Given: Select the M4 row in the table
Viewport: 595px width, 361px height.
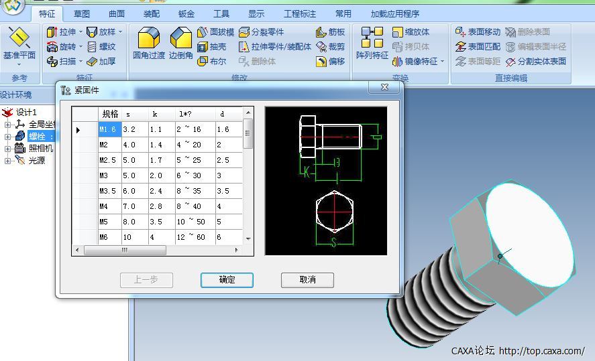Looking at the screenshot, I should (x=108, y=206).
